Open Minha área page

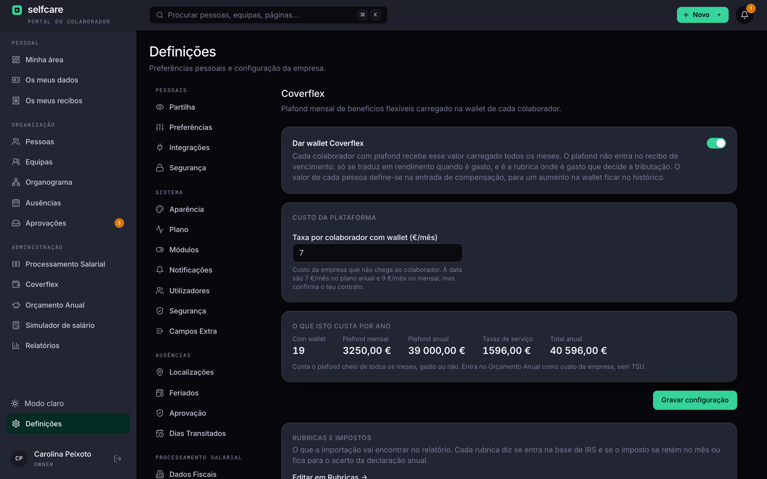coord(68,60)
